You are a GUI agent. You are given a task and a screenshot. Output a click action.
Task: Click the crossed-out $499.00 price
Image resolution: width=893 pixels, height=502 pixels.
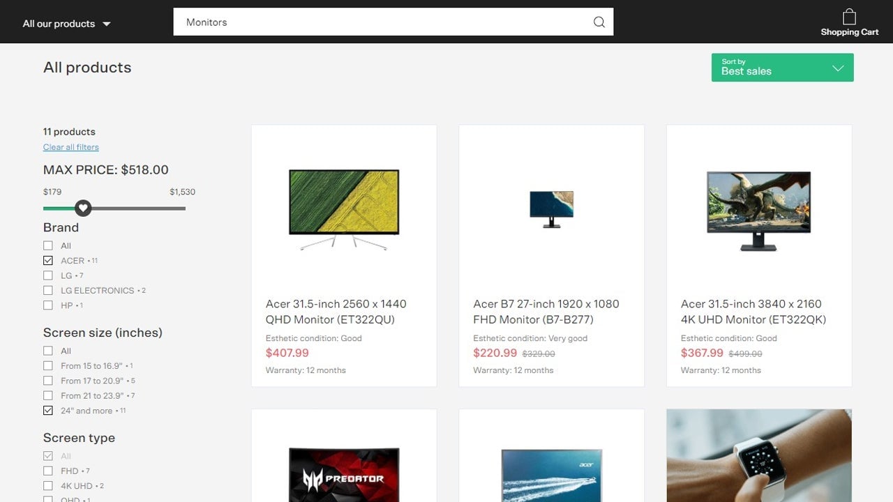pos(746,354)
